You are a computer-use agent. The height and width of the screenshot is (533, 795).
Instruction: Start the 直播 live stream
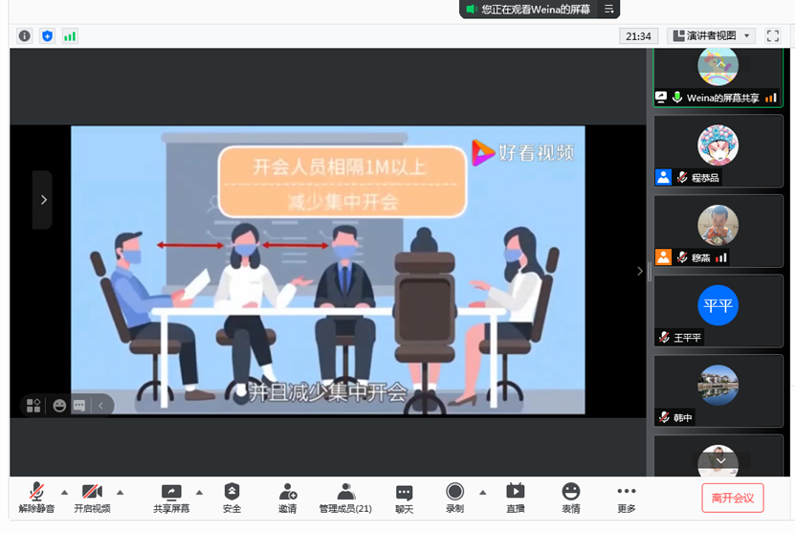coord(515,498)
